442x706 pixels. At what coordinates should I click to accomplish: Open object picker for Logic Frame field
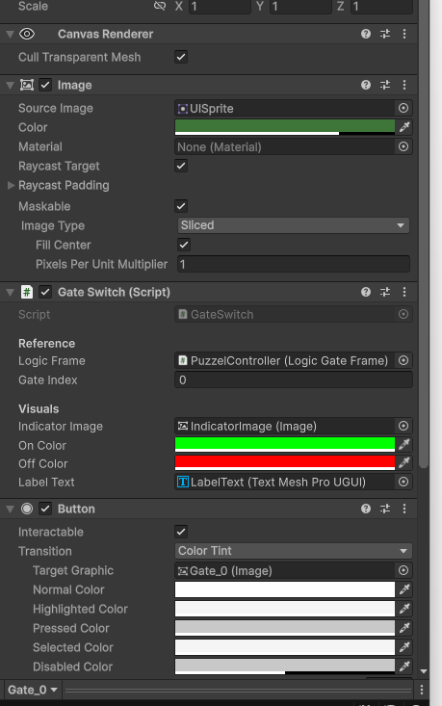click(x=403, y=360)
